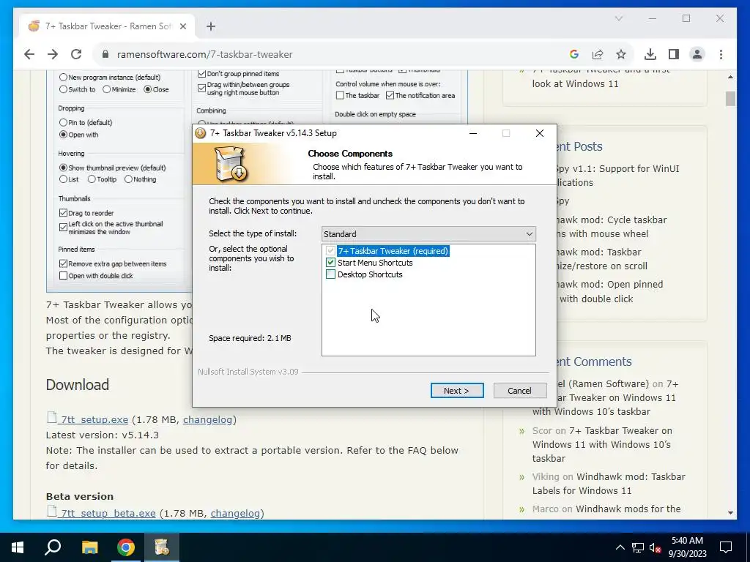Download 7tt_setup.exe link
Image resolution: width=750 pixels, height=562 pixels.
click(94, 419)
